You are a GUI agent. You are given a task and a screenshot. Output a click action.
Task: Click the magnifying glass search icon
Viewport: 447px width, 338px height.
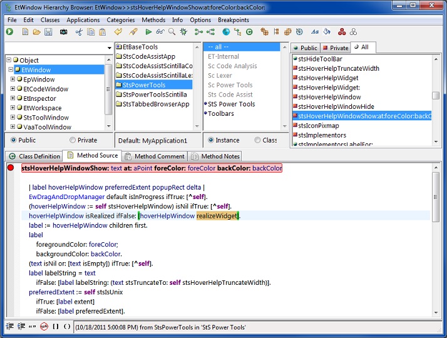pyautogui.click(x=172, y=32)
